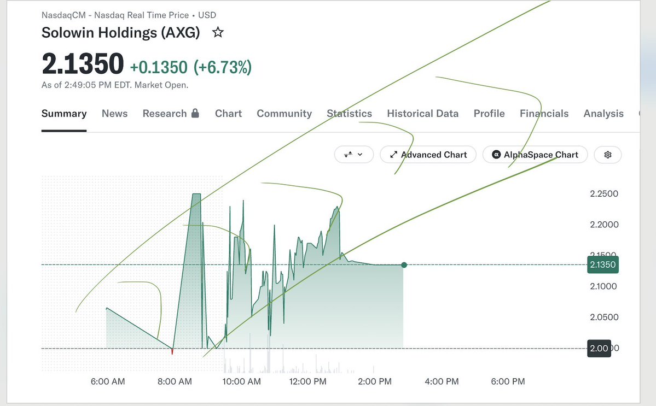The image size is (656, 406).
Task: Click the Advanced Chart button
Action: [x=428, y=155]
